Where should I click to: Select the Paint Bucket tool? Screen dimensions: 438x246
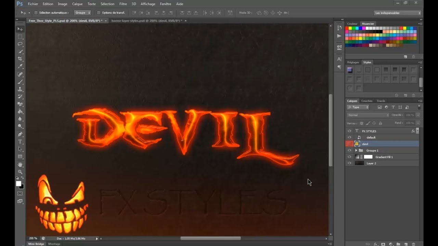(x=20, y=112)
